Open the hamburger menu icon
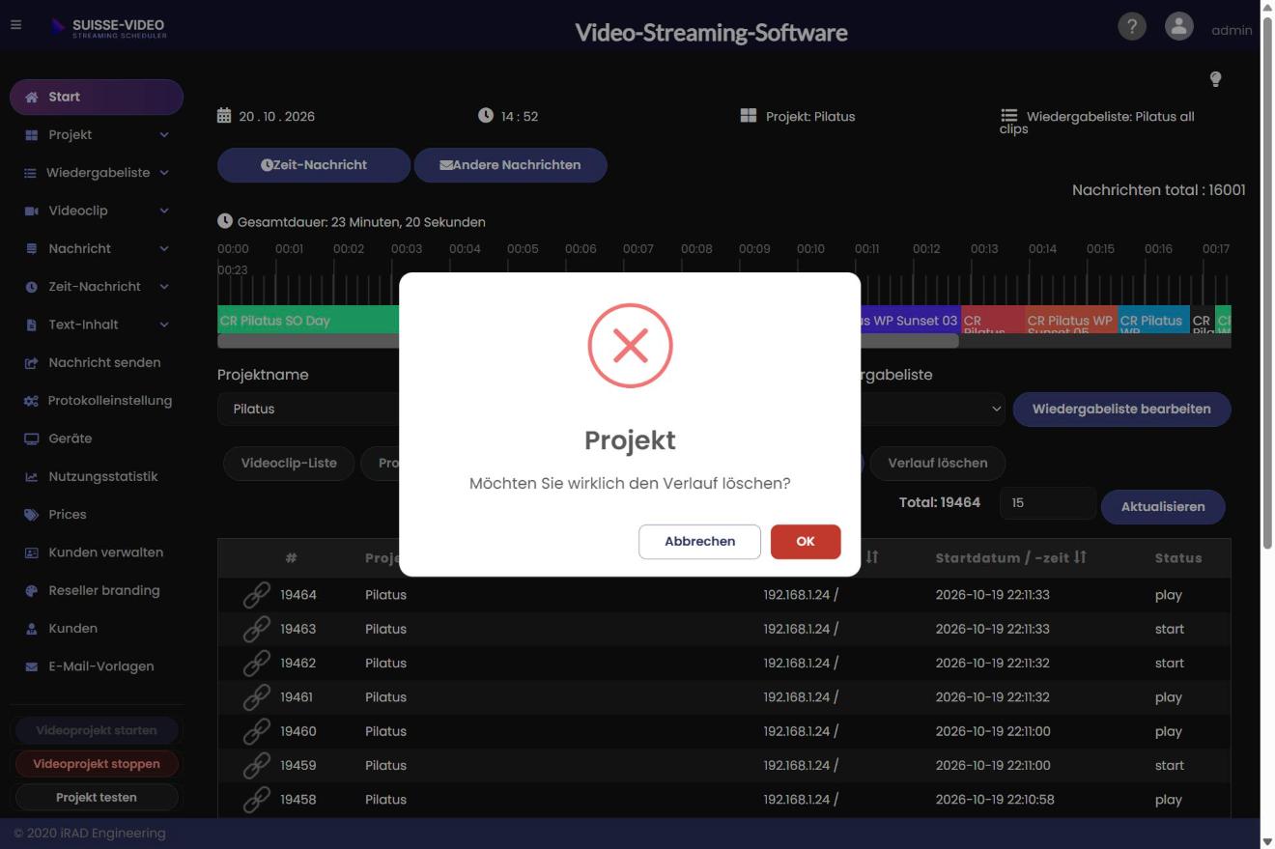Image resolution: width=1275 pixels, height=849 pixels. pyautogui.click(x=15, y=25)
